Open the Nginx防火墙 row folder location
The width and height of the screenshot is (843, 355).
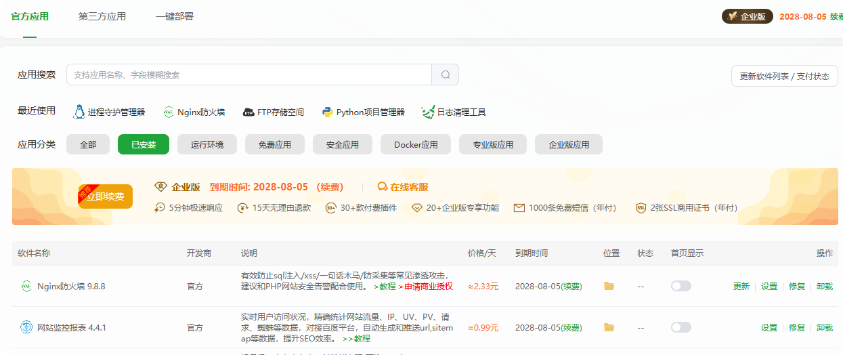pyautogui.click(x=609, y=286)
